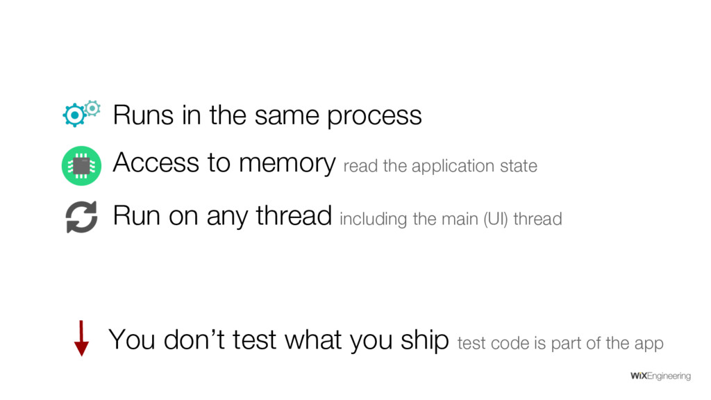Click the small gear icon
This screenshot has width=711, height=400.
[92, 108]
